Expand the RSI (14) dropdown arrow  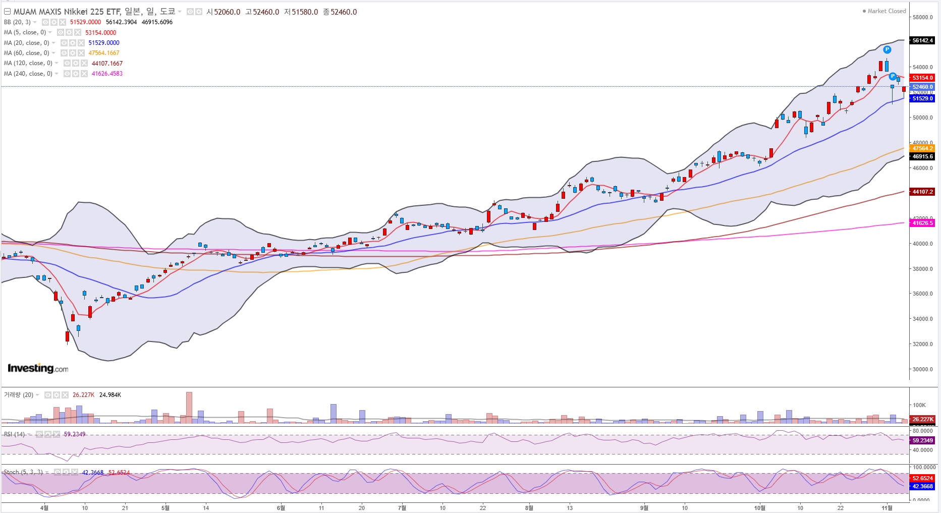click(29, 434)
